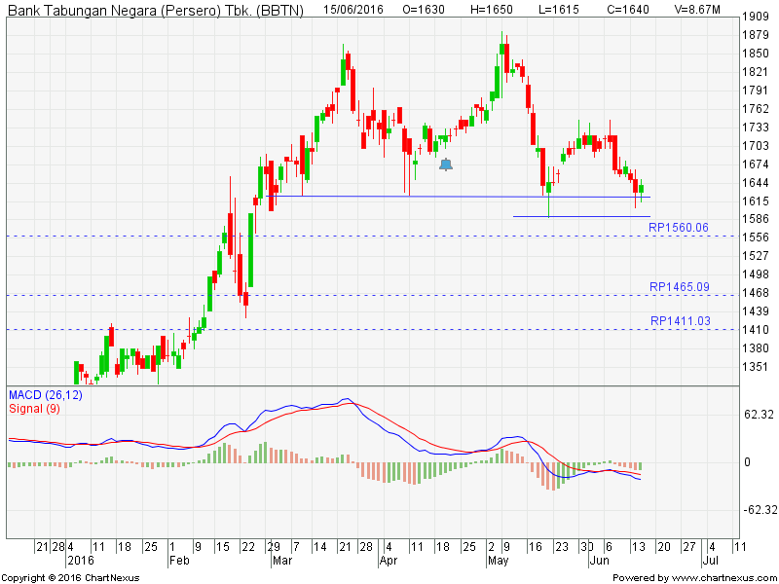This screenshot has width=779, height=584.
Task: Click the 1351 price axis label
Action: coord(756,367)
